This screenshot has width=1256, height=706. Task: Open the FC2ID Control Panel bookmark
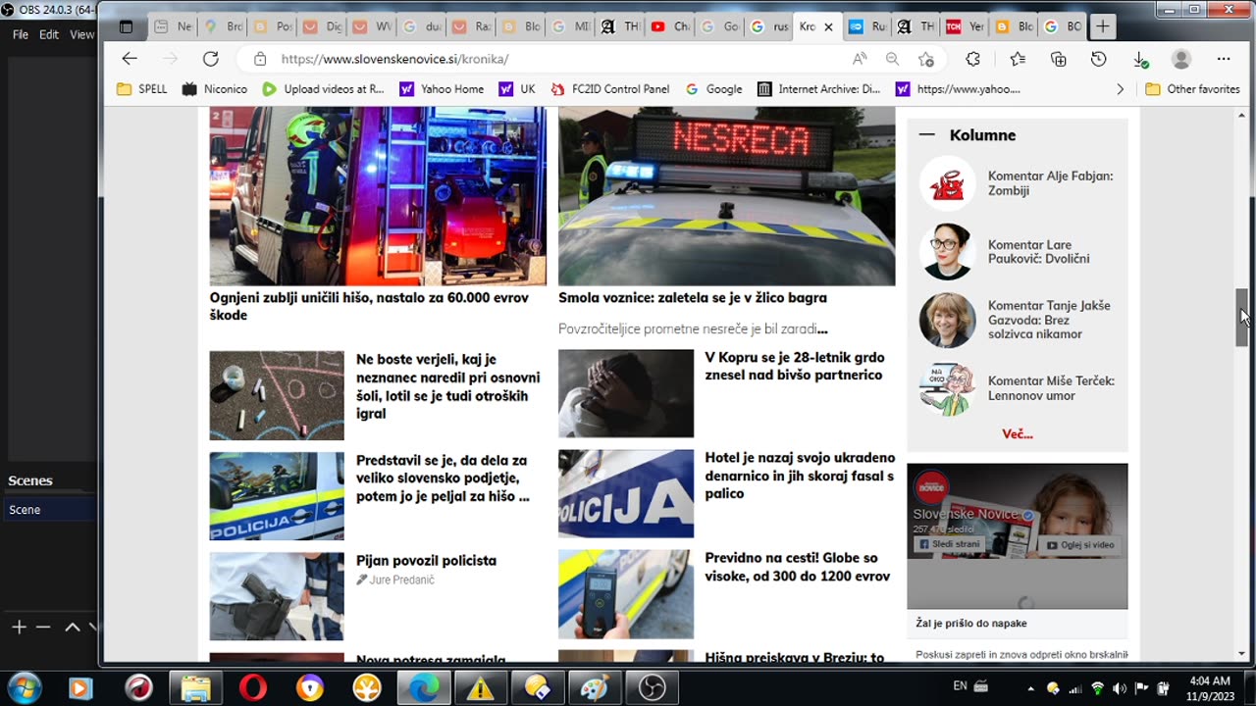[x=609, y=89]
